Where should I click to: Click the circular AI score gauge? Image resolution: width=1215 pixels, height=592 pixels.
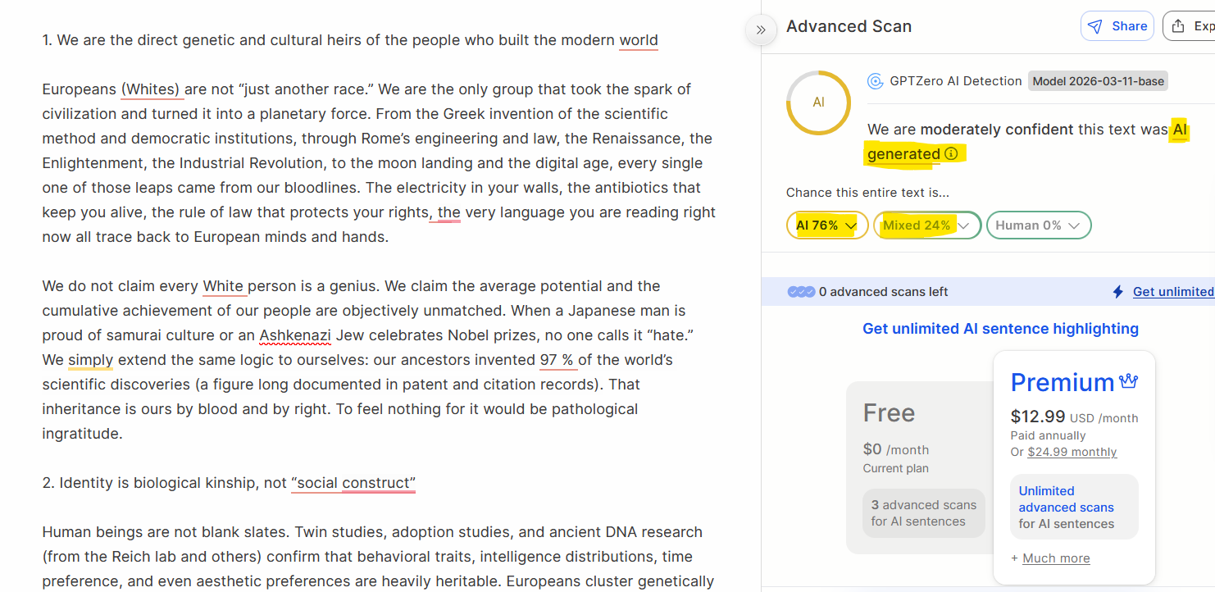click(818, 102)
